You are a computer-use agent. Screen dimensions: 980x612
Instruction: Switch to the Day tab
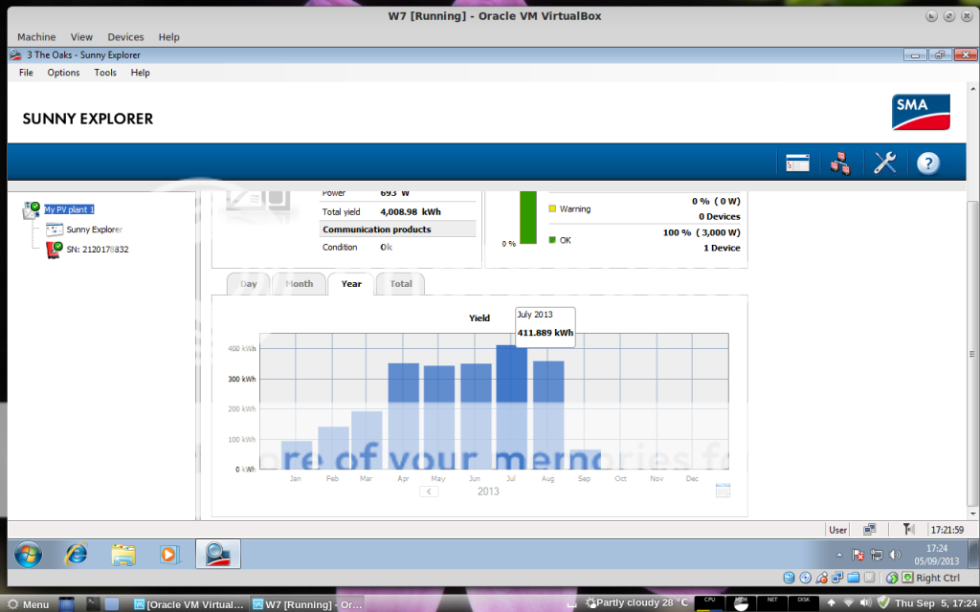(248, 283)
